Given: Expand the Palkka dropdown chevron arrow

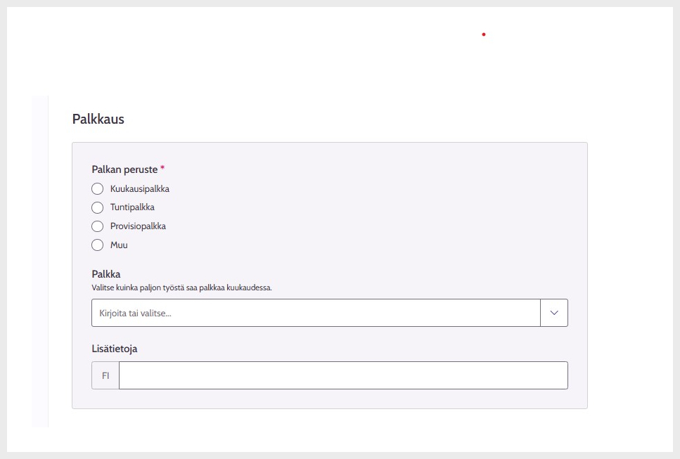Looking at the screenshot, I should tap(553, 313).
